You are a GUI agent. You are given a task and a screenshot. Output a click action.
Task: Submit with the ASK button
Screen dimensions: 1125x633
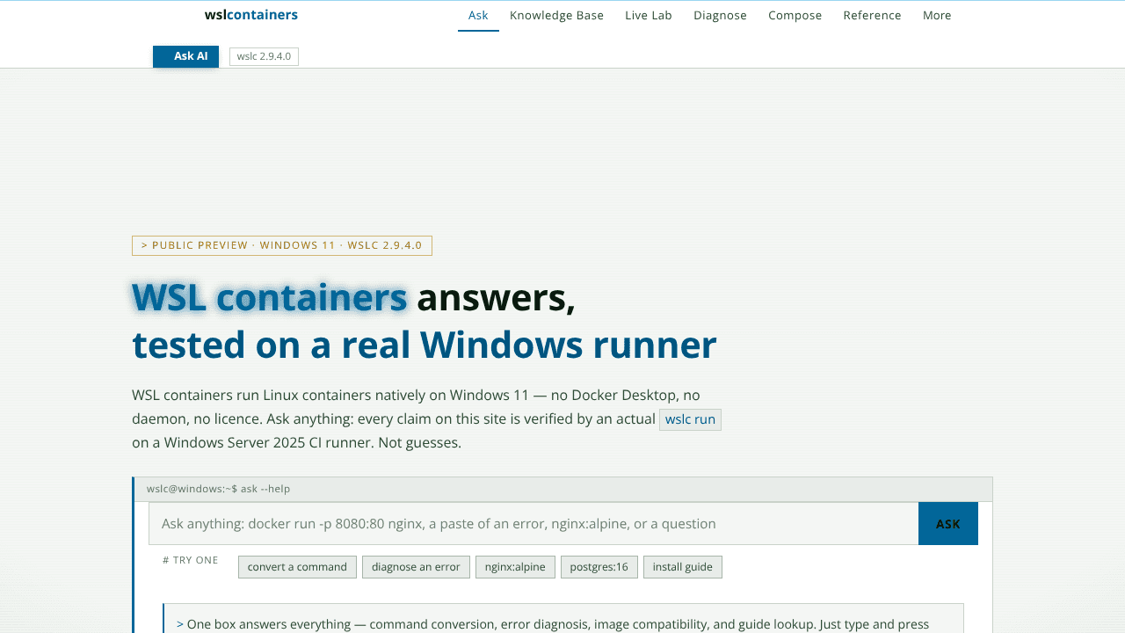(x=948, y=524)
